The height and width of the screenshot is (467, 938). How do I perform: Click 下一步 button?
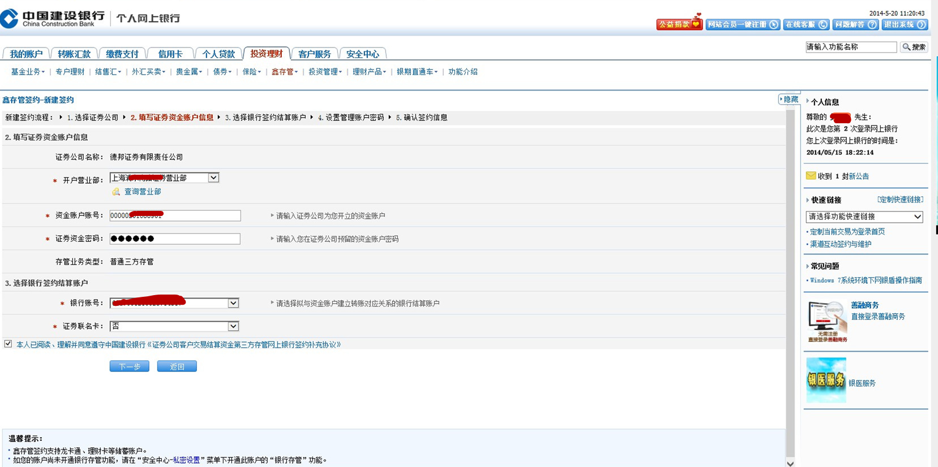point(130,366)
